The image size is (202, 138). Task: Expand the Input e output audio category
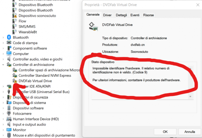(4, 125)
